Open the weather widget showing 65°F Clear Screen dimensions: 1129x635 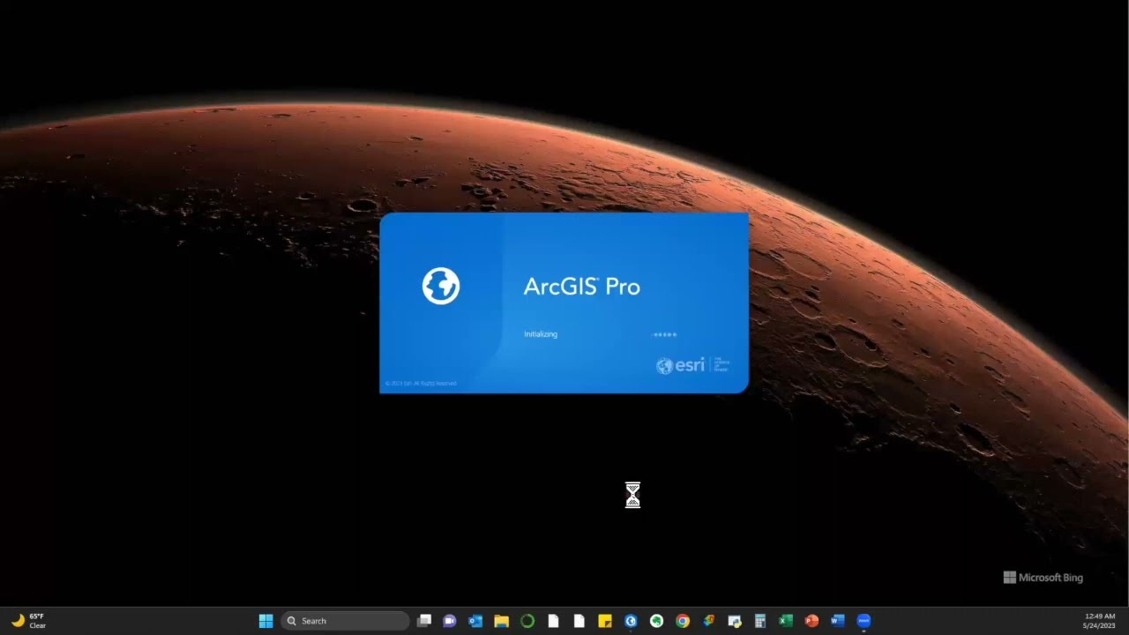pos(28,621)
